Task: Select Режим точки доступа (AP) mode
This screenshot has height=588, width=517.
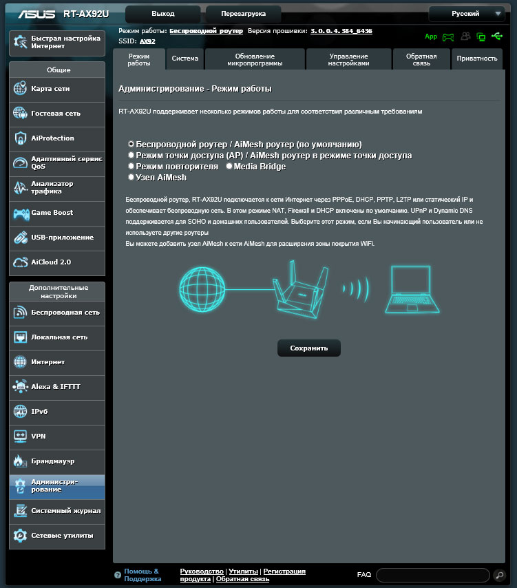Action: [x=131, y=155]
